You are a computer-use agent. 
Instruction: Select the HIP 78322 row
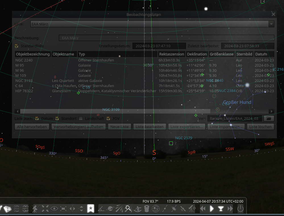(x=144, y=91)
